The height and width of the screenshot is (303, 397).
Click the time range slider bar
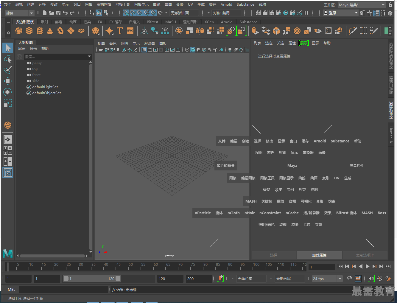92,279
